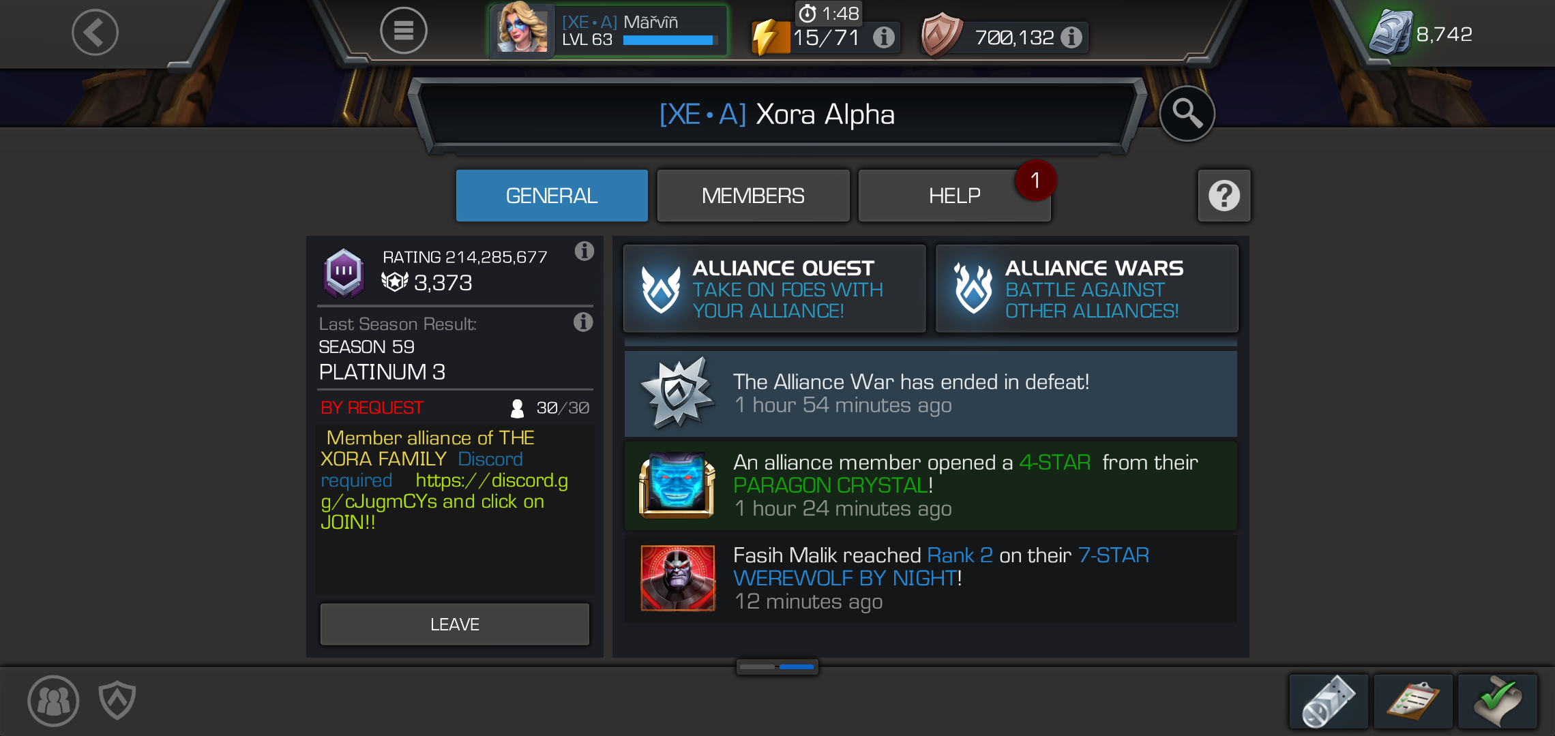The width and height of the screenshot is (1555, 736).
Task: Switch to the MEMBERS tab
Action: point(753,196)
